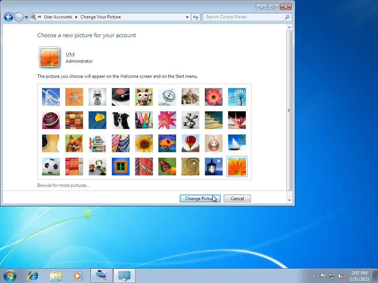Click the muted volume tray icon

pyautogui.click(x=341, y=276)
